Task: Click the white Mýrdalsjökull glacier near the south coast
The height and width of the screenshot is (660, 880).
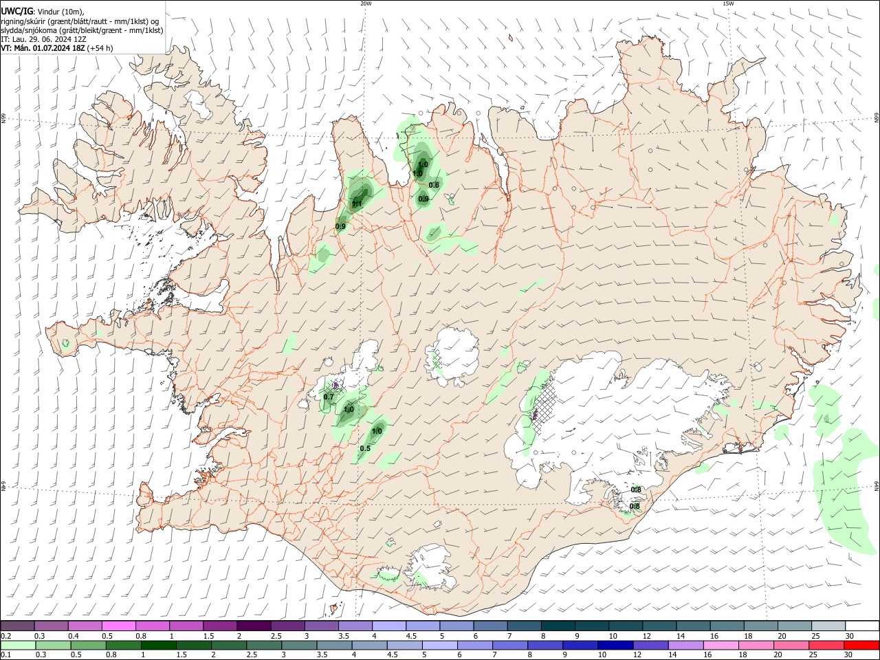Action: click(432, 567)
